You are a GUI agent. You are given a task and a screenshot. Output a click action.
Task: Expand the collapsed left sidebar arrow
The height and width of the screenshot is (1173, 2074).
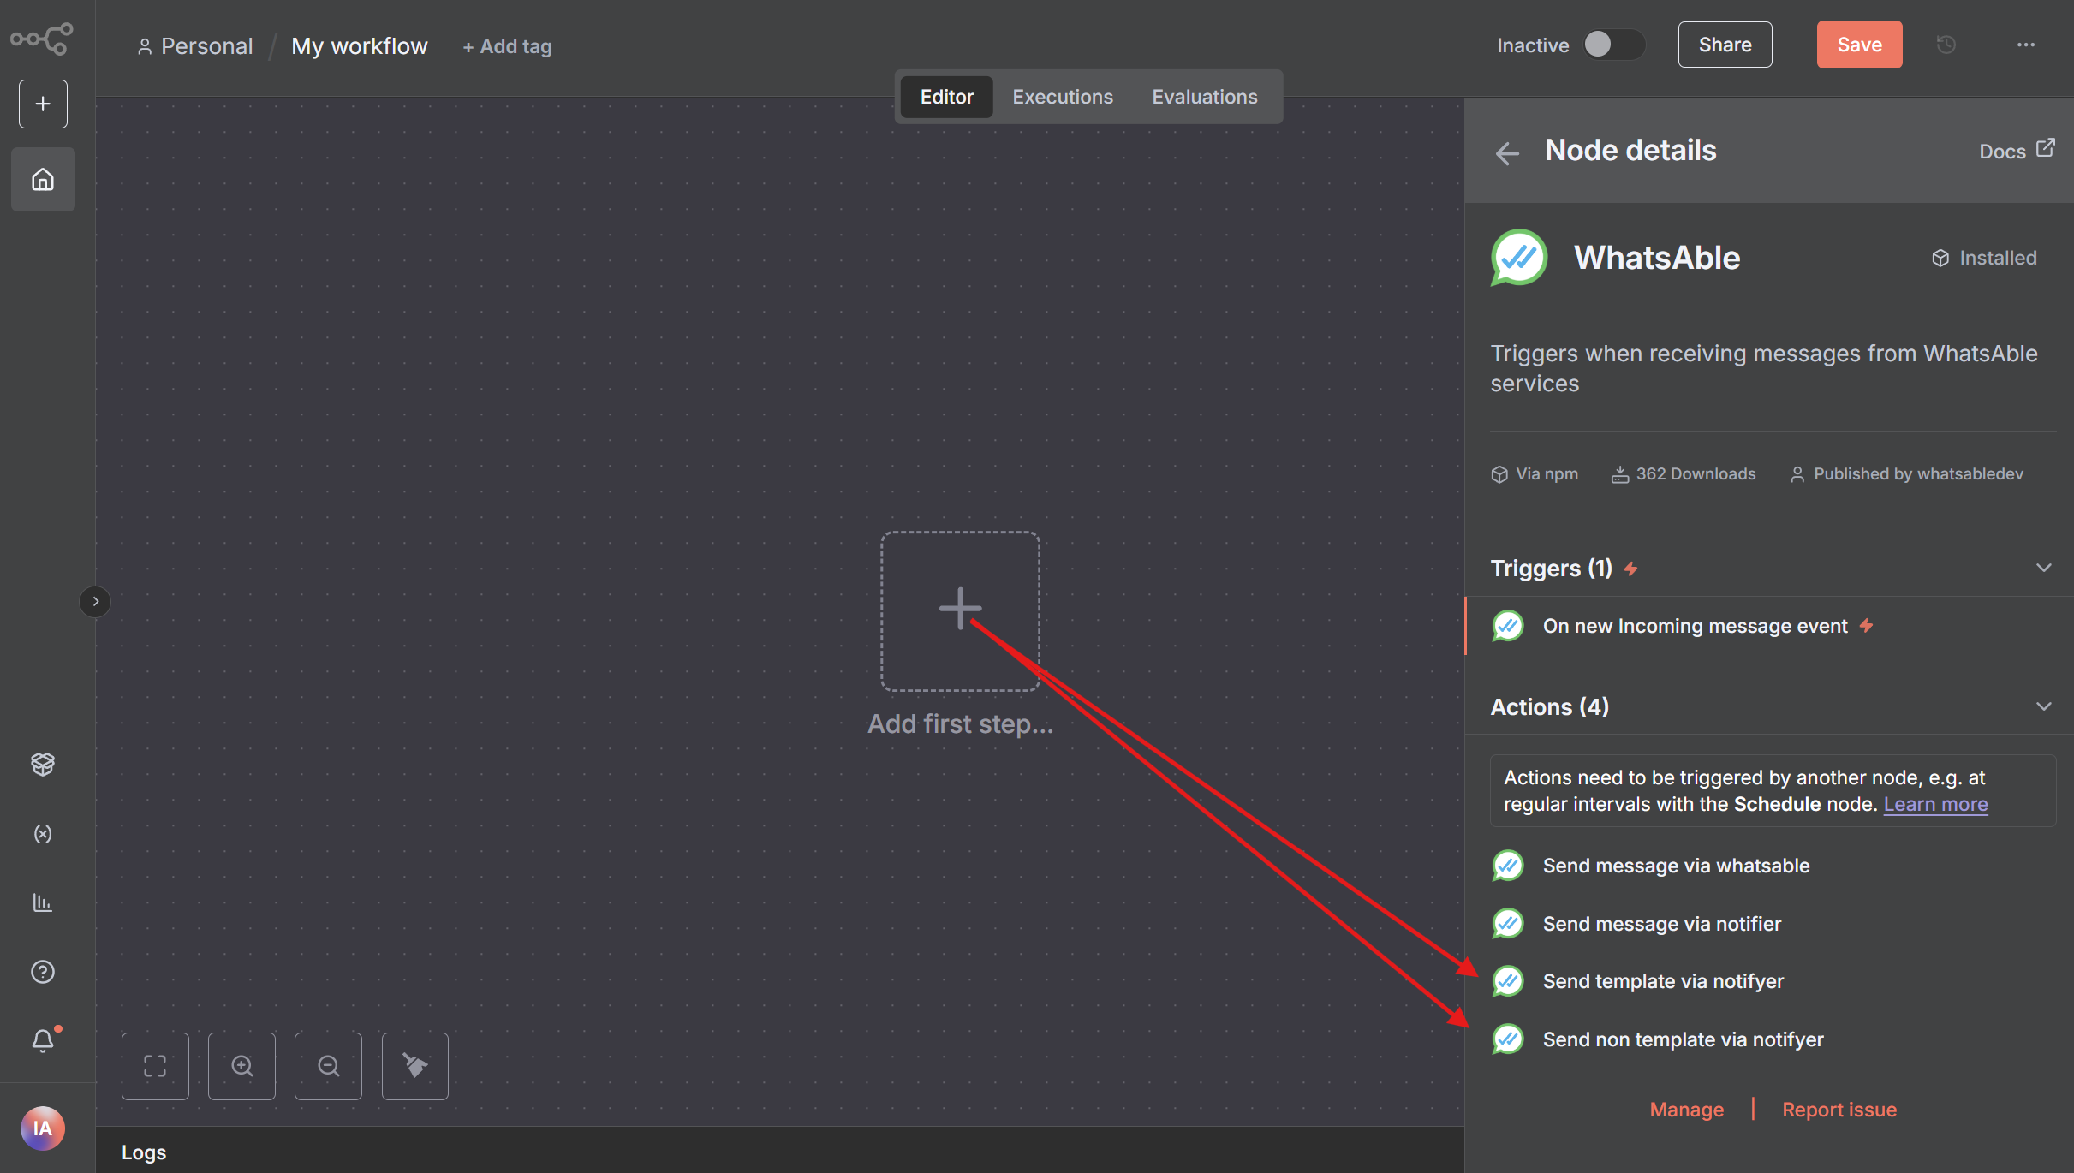[95, 602]
